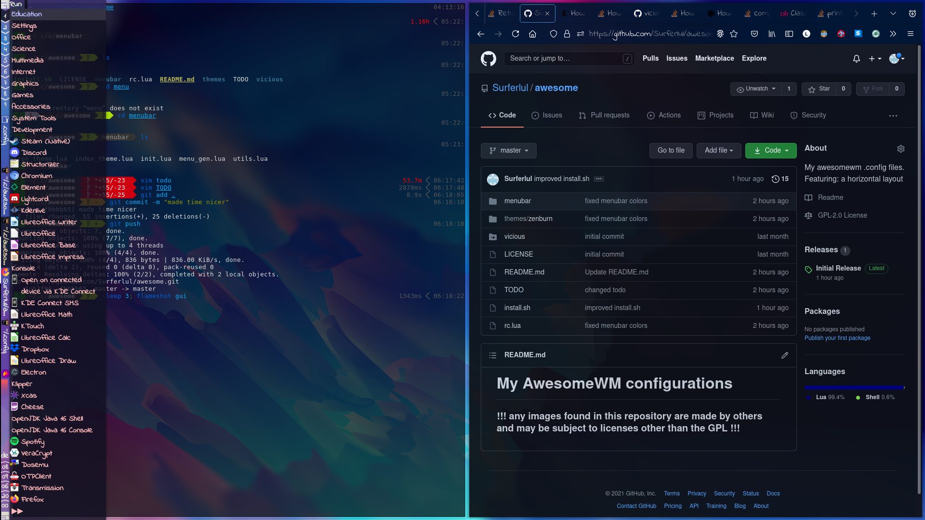Click the browser reload button
The height and width of the screenshot is (520, 925).
coord(515,34)
